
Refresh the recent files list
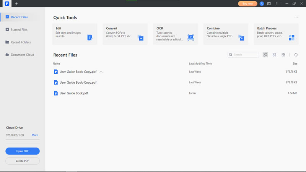(296, 55)
